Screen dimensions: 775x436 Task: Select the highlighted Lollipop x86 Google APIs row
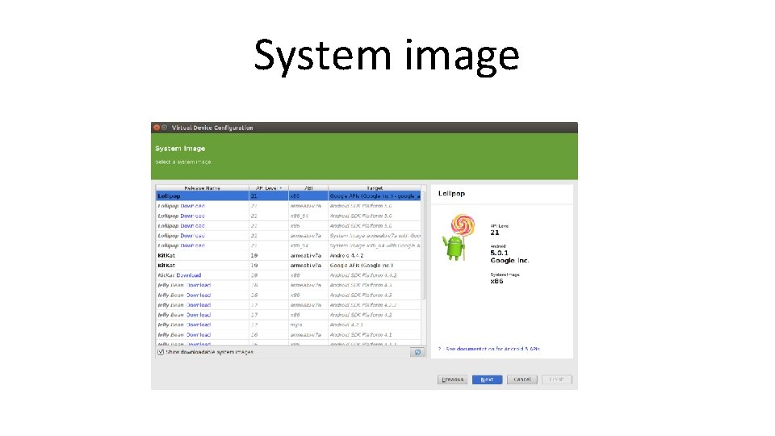pyautogui.click(x=289, y=196)
